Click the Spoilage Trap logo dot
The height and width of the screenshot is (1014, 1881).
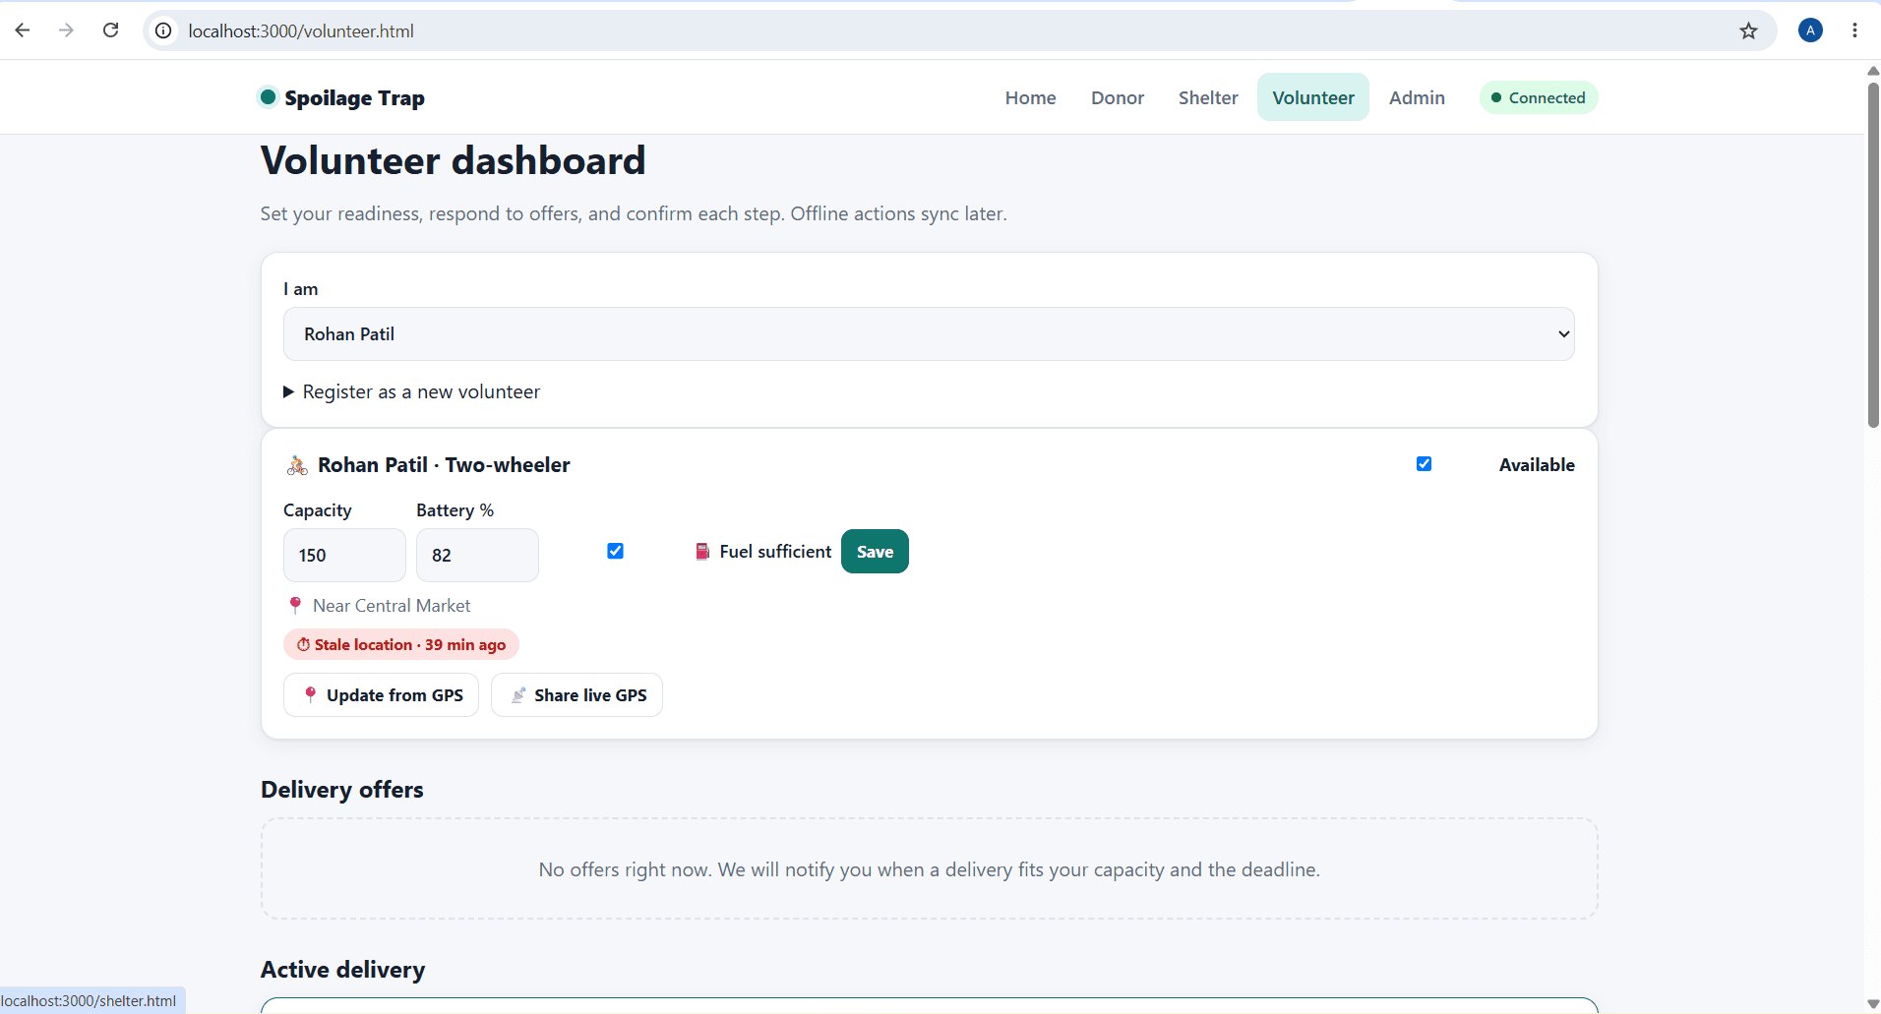tap(268, 96)
